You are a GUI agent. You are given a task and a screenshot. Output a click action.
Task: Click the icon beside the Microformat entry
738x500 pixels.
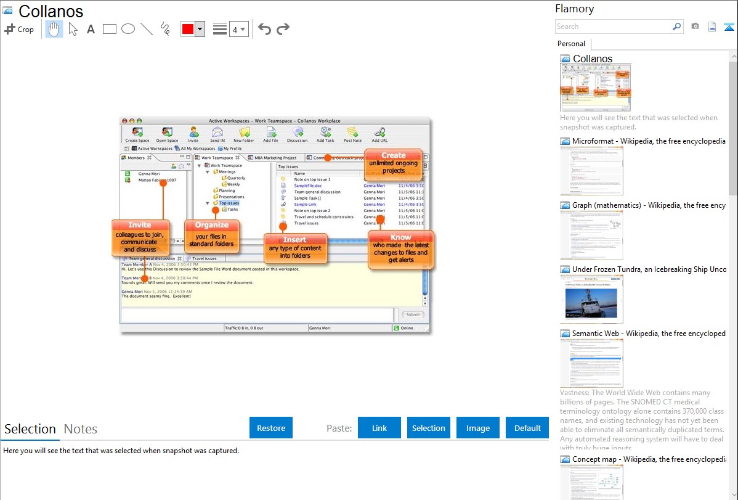[565, 141]
